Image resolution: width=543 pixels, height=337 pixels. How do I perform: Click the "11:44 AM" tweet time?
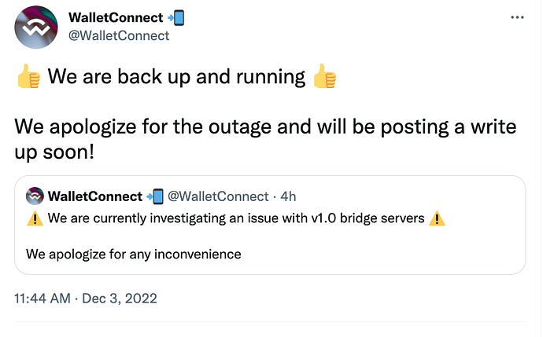point(41,299)
